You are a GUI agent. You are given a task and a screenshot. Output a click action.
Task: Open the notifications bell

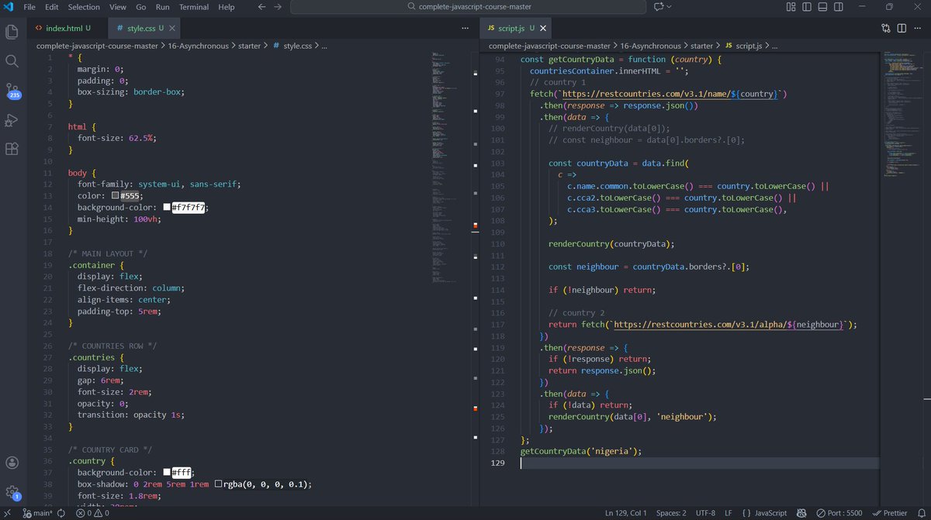click(x=920, y=513)
